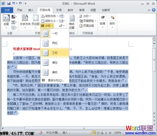Open theme effects dropdown

point(14,28)
